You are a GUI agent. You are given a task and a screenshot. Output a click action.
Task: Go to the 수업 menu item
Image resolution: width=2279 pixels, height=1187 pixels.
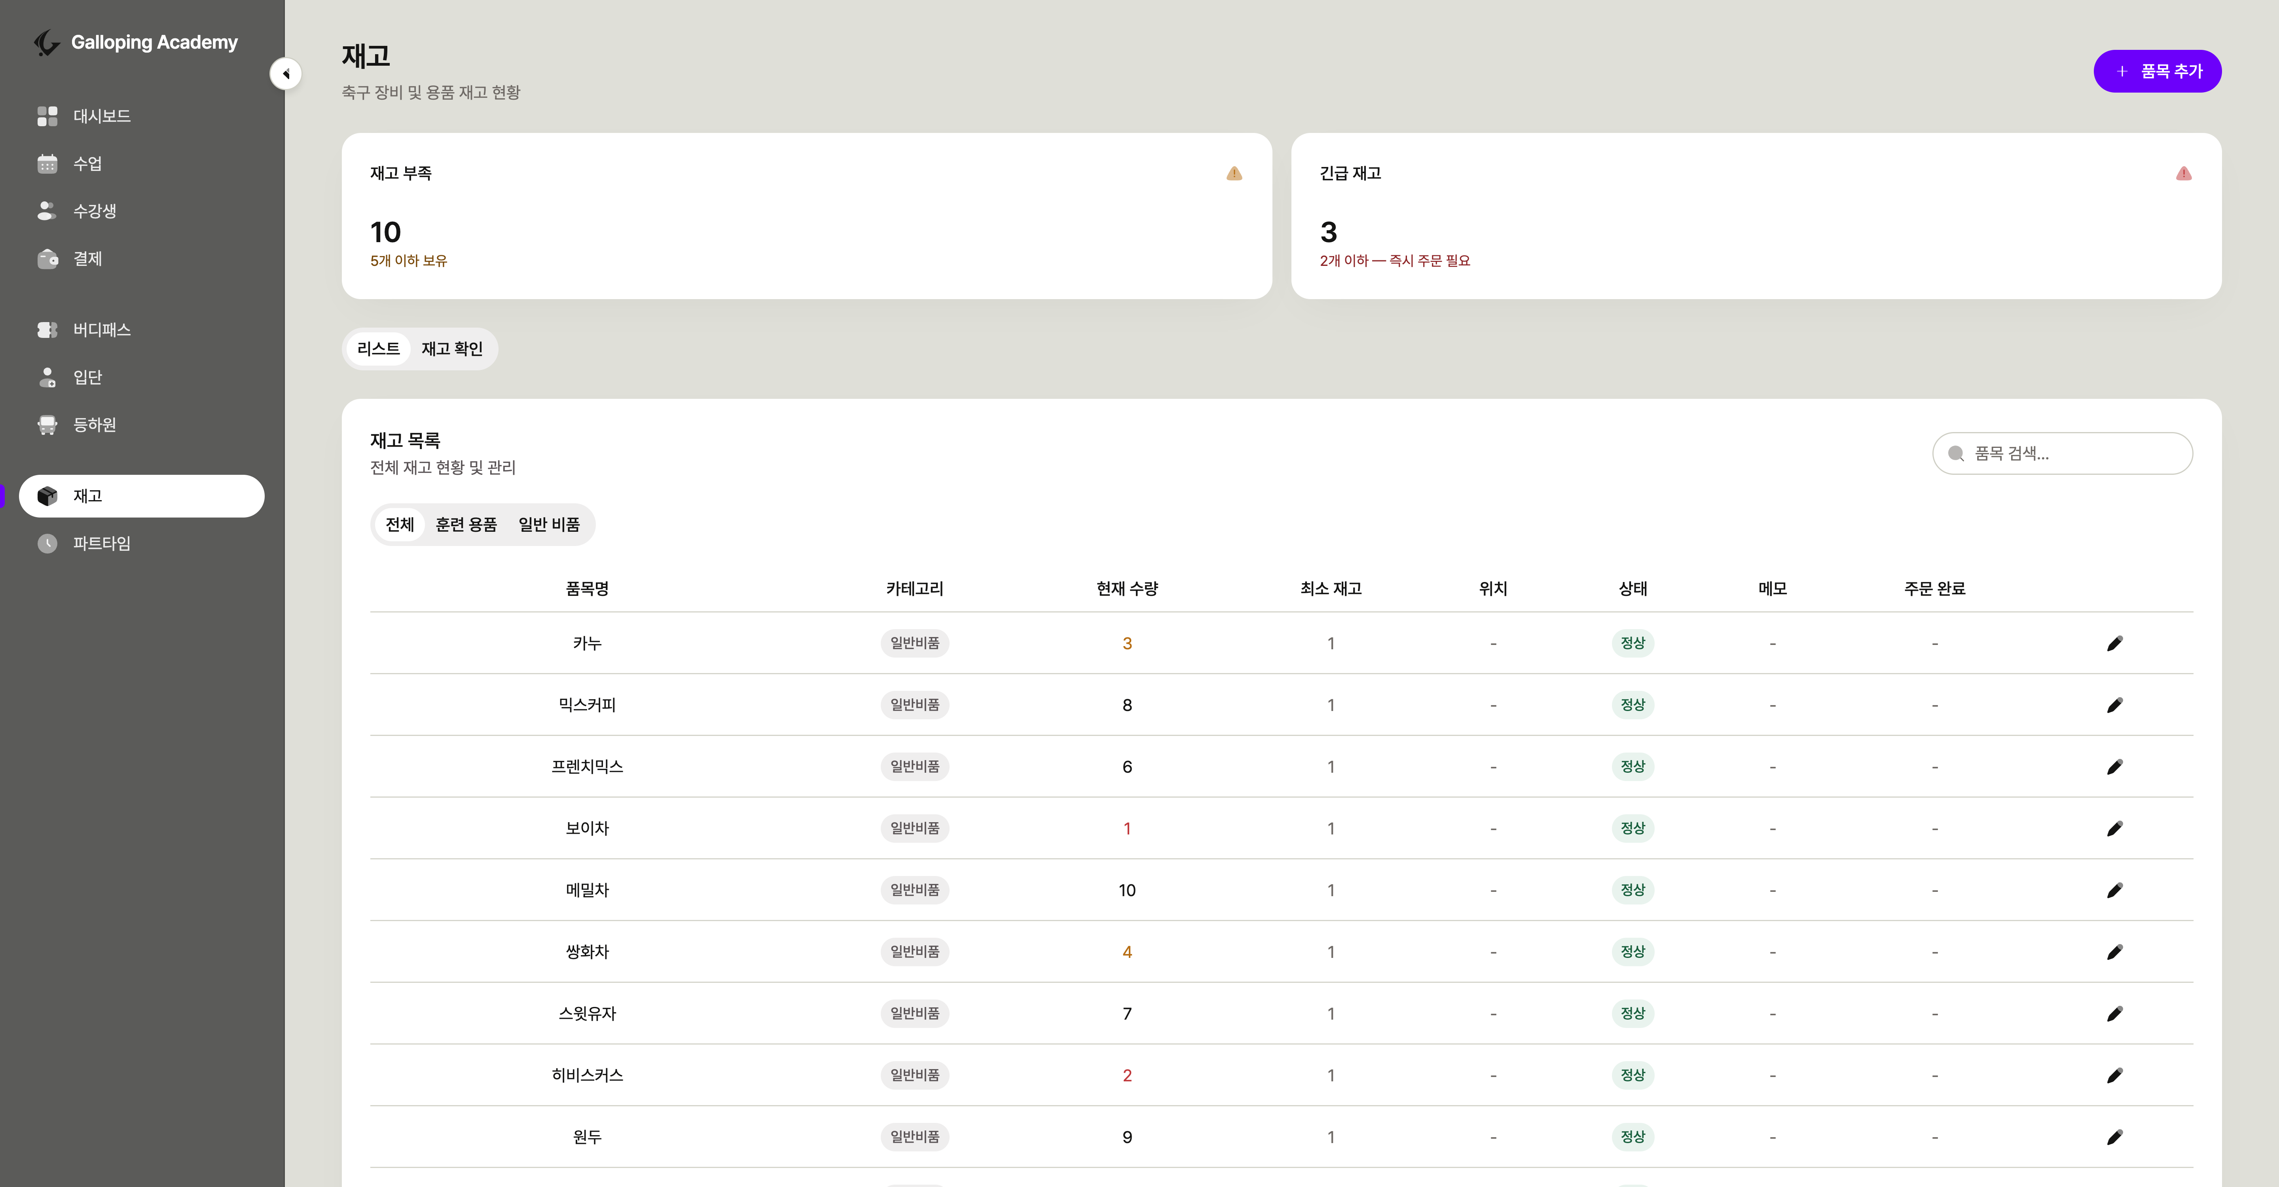pyautogui.click(x=142, y=164)
